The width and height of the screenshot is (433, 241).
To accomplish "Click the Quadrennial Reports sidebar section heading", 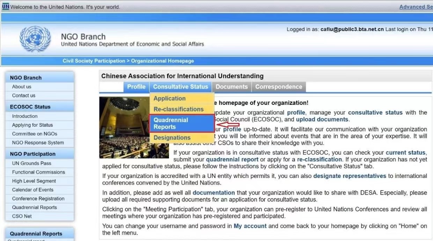I will [x=36, y=234].
